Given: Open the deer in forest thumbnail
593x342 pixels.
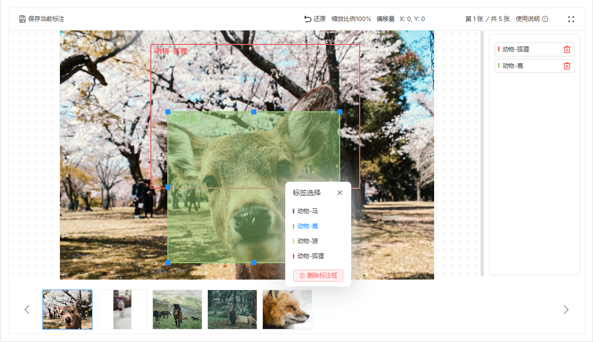Looking at the screenshot, I should pos(232,310).
